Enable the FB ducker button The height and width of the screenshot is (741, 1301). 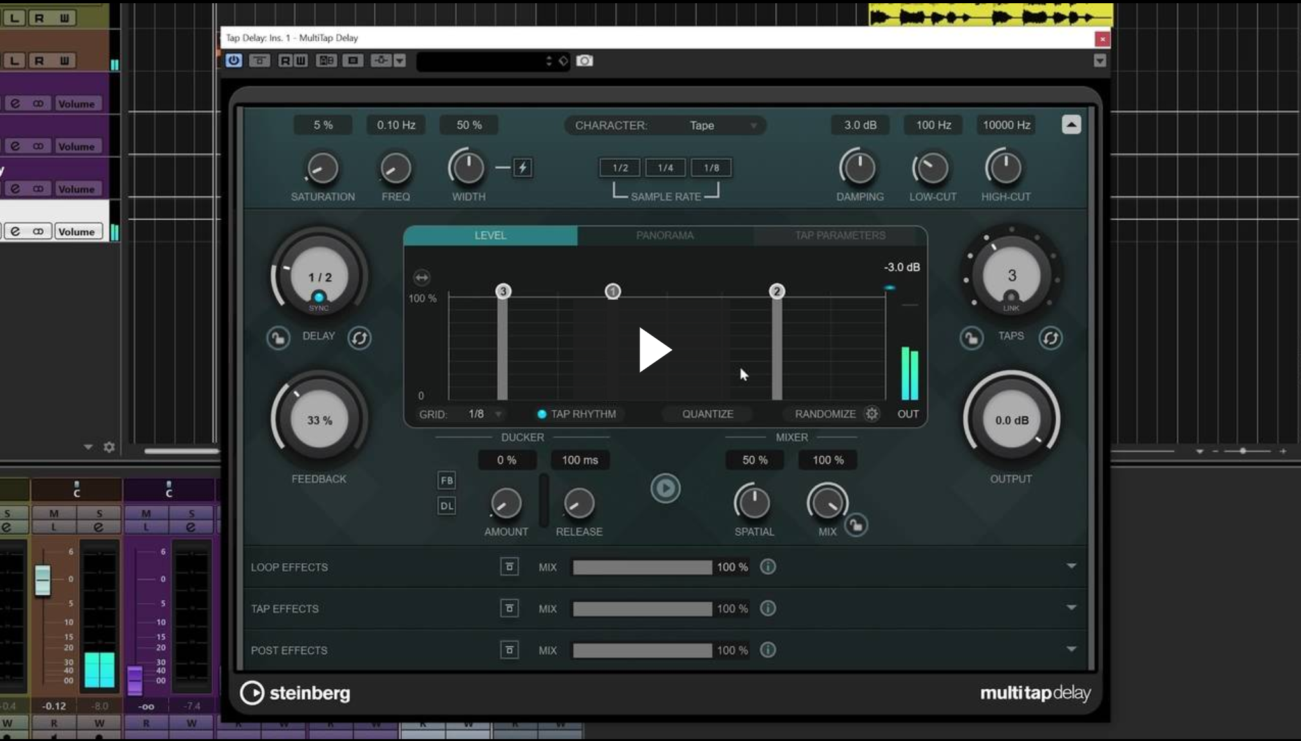(446, 481)
